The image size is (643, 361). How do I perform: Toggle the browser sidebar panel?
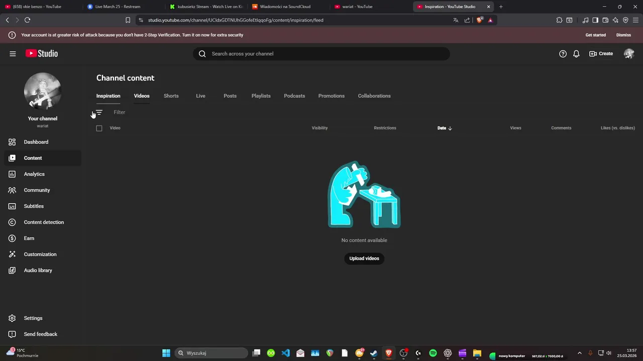[595, 20]
